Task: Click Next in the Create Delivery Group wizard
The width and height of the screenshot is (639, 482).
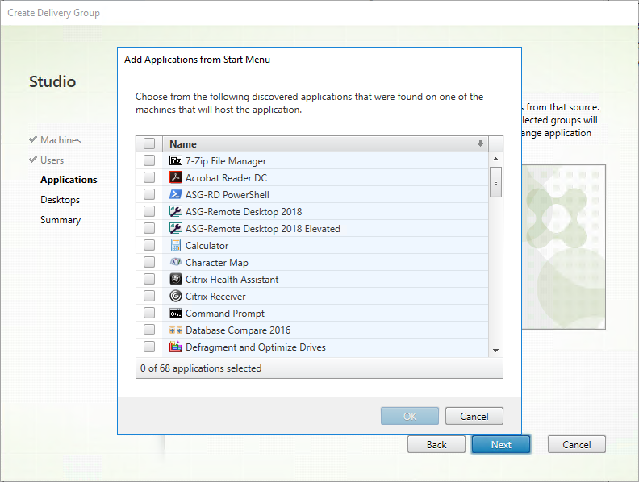Action: pyautogui.click(x=501, y=445)
